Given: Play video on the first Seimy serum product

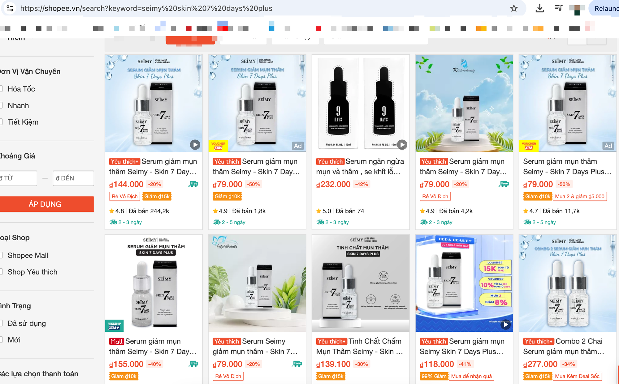Looking at the screenshot, I should [x=195, y=144].
